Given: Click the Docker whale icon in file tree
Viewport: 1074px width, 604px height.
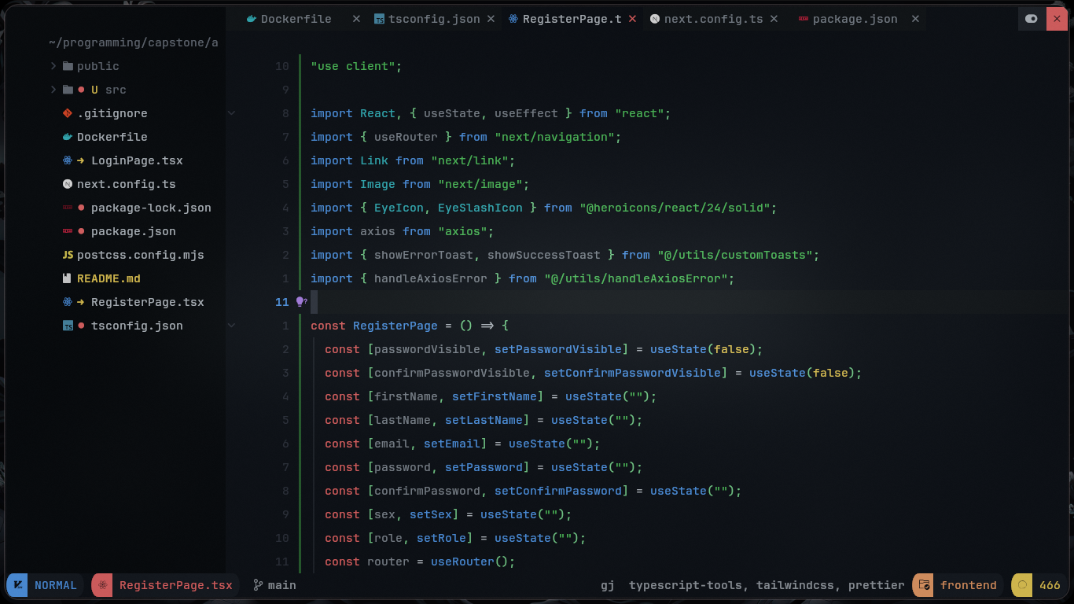Looking at the screenshot, I should pos(68,137).
